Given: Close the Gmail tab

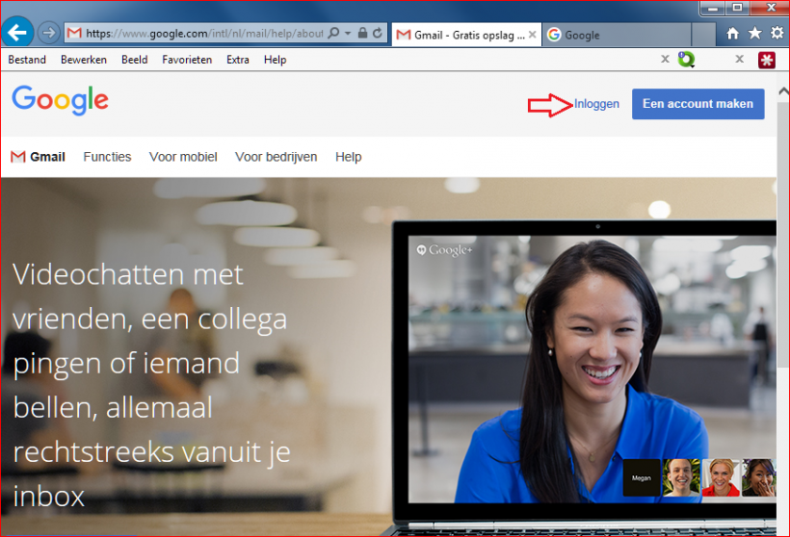Looking at the screenshot, I should [531, 34].
